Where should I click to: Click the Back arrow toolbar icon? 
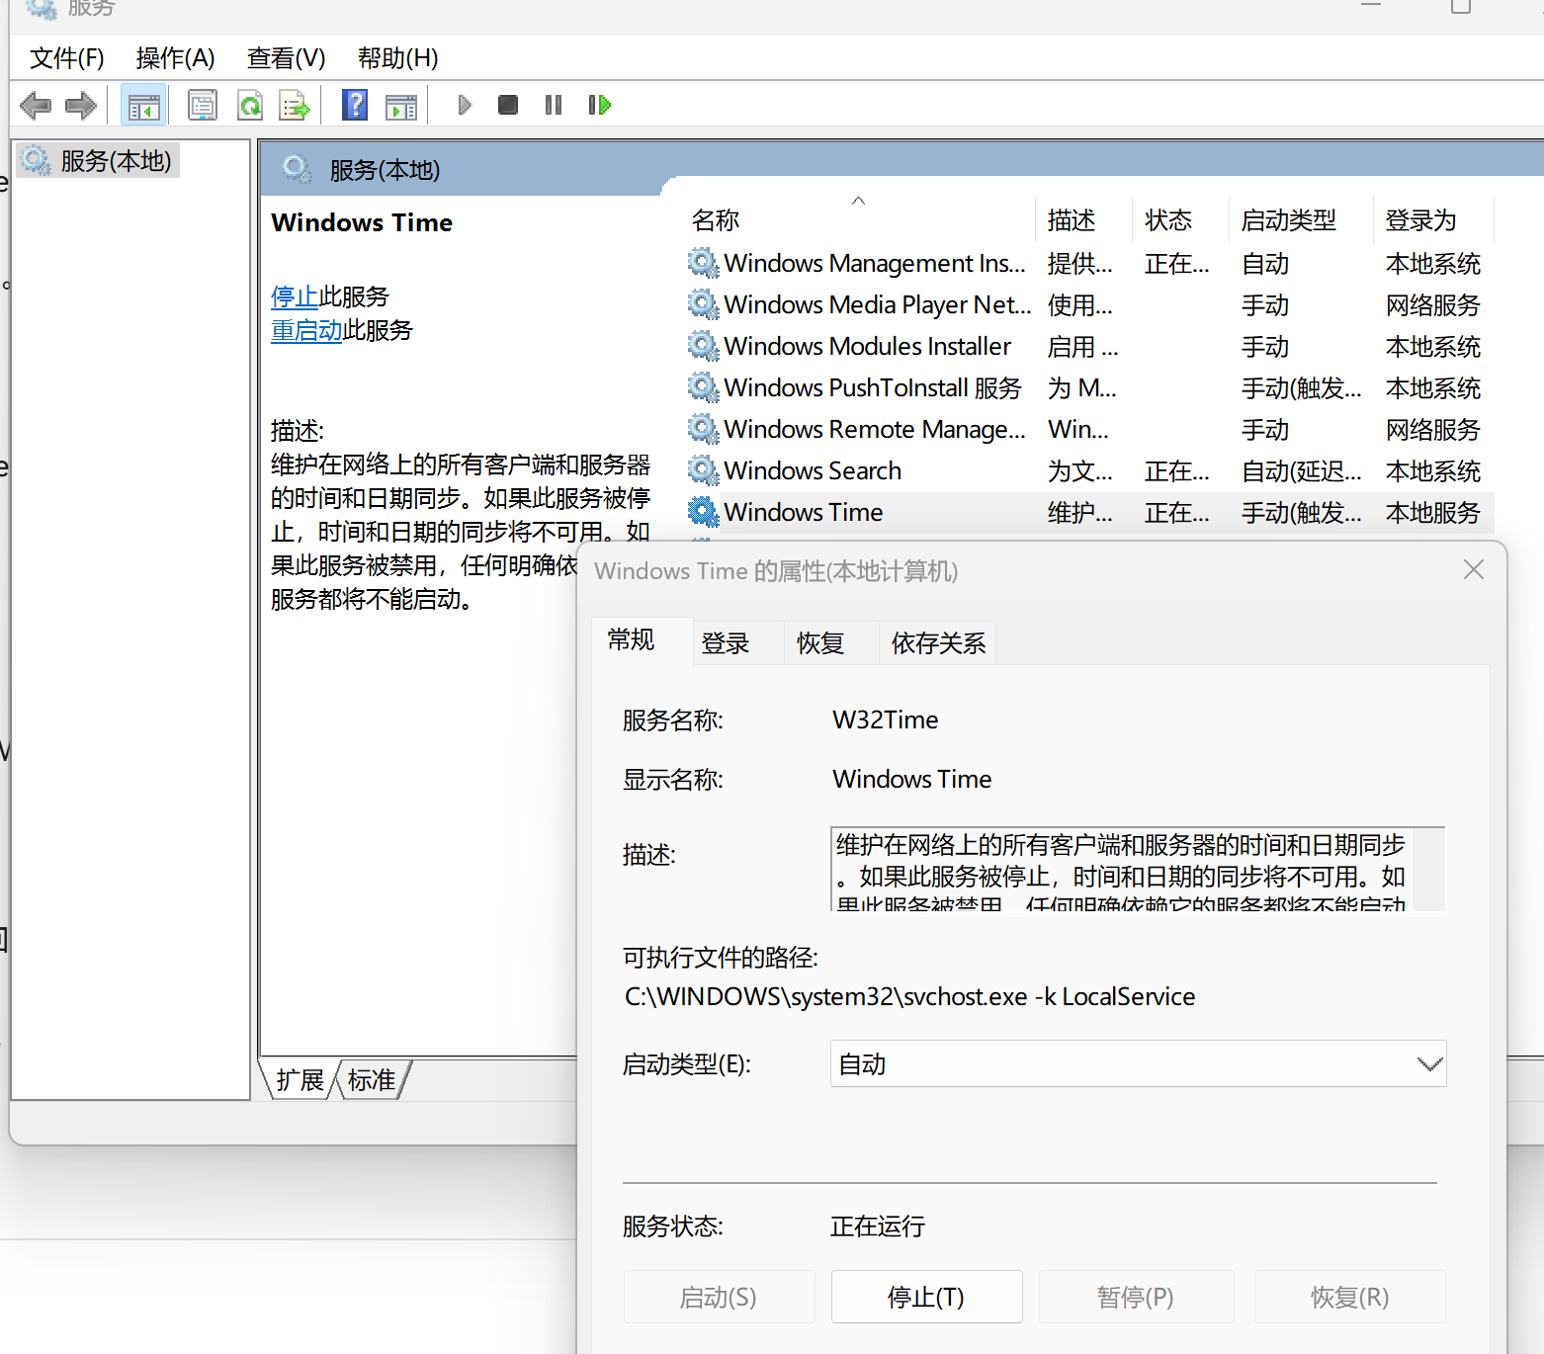click(x=36, y=105)
